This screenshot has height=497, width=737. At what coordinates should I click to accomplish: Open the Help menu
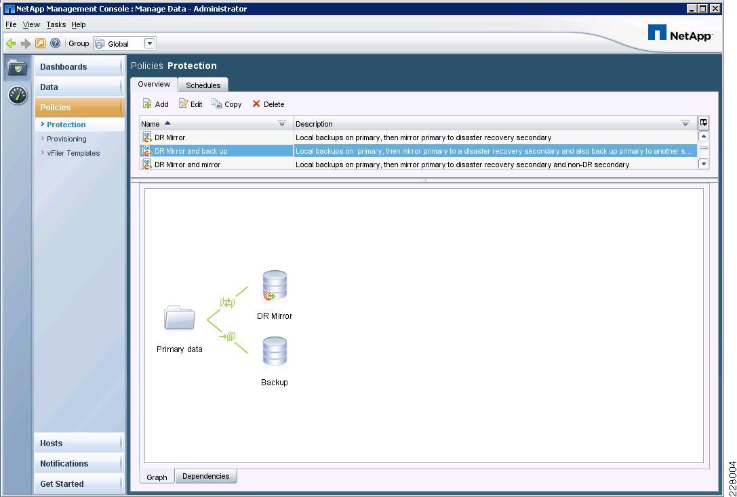coord(79,24)
